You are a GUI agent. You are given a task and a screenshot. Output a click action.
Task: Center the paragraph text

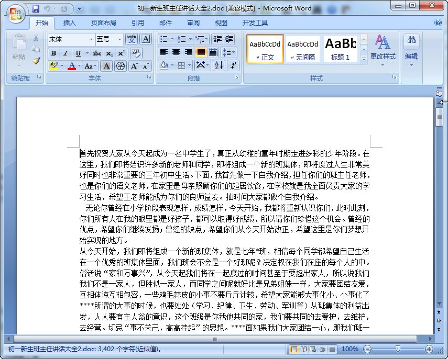[176, 52]
